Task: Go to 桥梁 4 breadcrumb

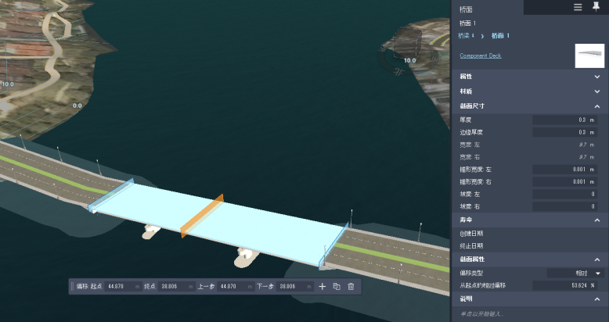Action: point(467,36)
